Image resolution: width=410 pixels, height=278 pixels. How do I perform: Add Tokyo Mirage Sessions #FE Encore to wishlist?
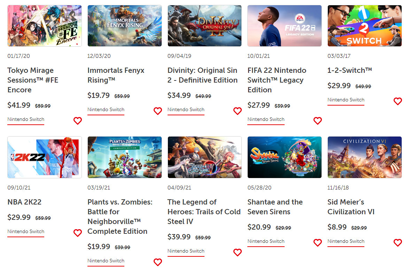(78, 121)
